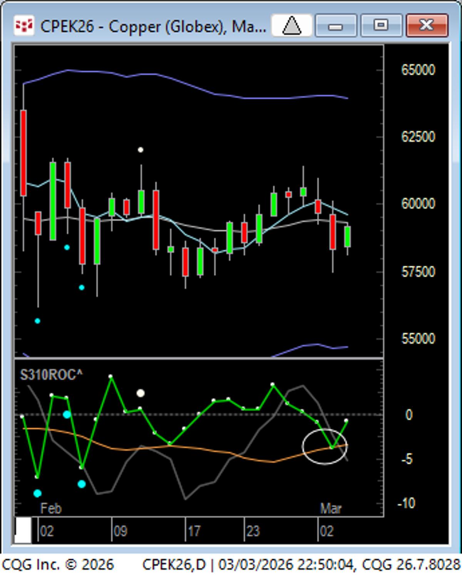The height and width of the screenshot is (575, 462).
Task: Maximize the CPEK26 chart window
Action: tap(381, 26)
